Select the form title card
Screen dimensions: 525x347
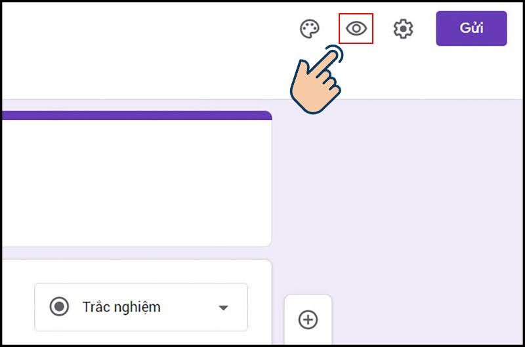pyautogui.click(x=131, y=184)
